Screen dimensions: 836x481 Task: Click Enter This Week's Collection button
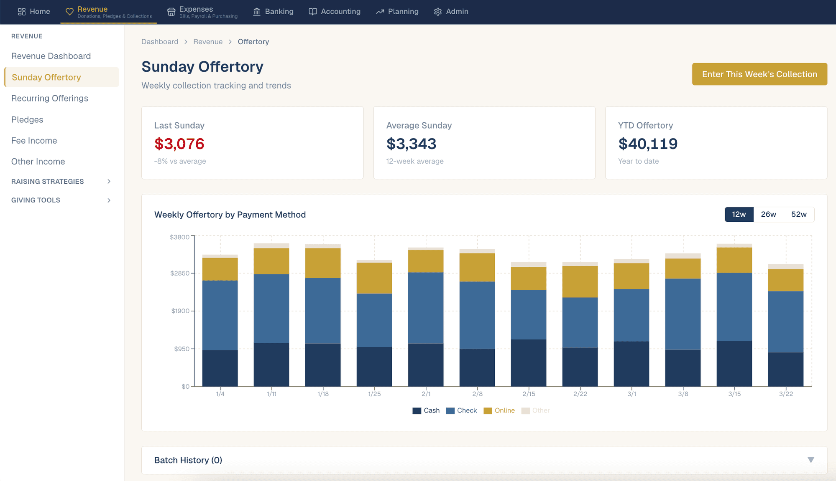click(x=759, y=74)
